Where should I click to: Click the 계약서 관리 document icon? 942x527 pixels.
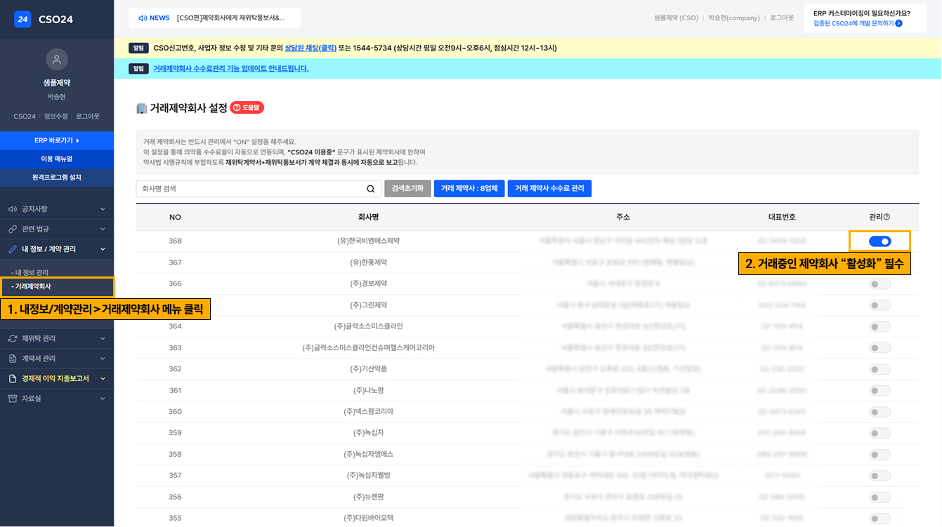point(12,359)
